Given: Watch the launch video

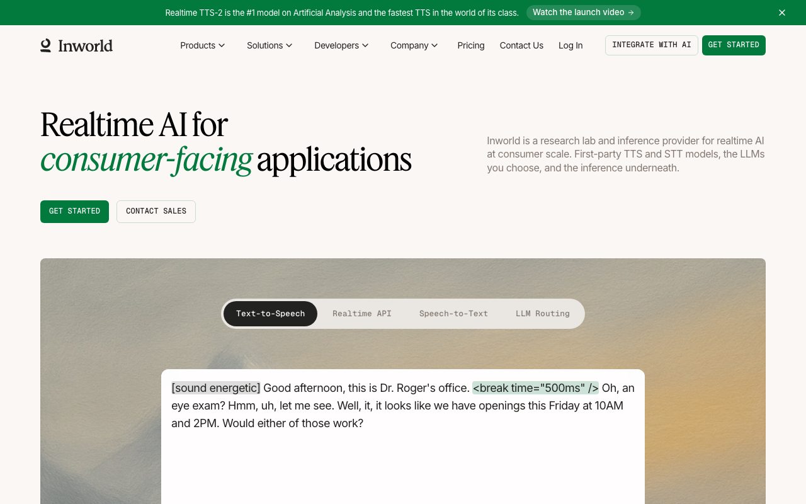Looking at the screenshot, I should [x=584, y=13].
